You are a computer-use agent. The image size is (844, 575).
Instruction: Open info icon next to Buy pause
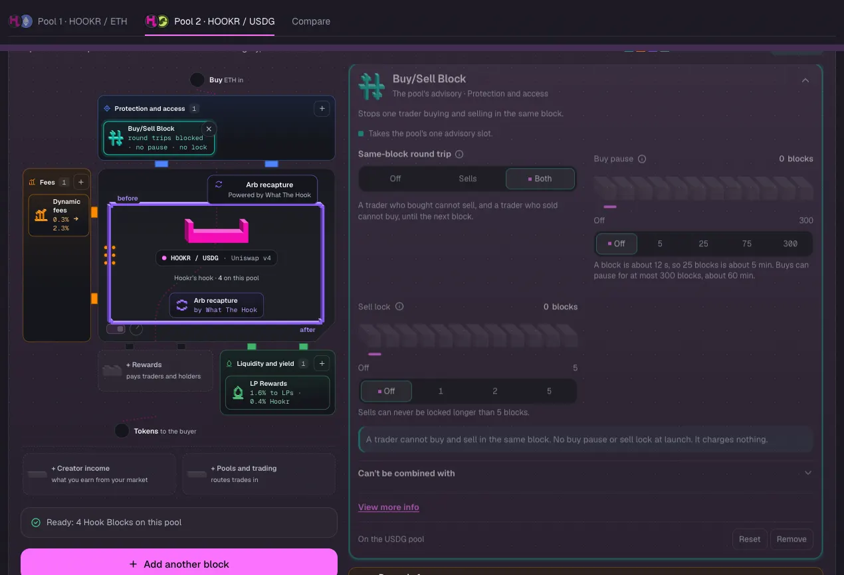642,159
